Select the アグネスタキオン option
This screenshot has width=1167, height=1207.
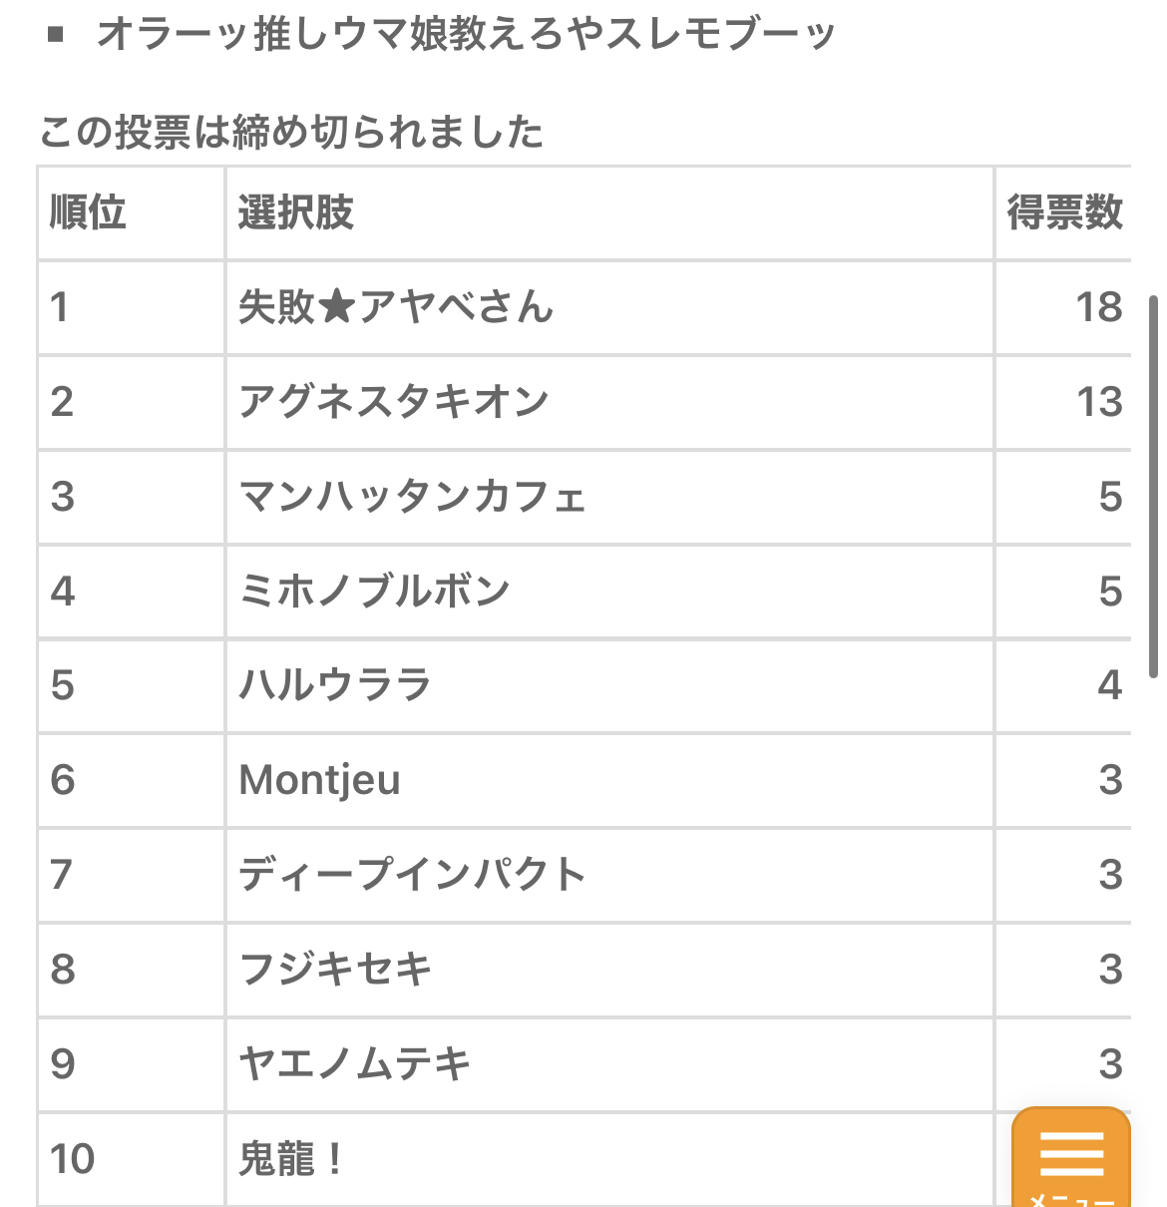point(394,402)
